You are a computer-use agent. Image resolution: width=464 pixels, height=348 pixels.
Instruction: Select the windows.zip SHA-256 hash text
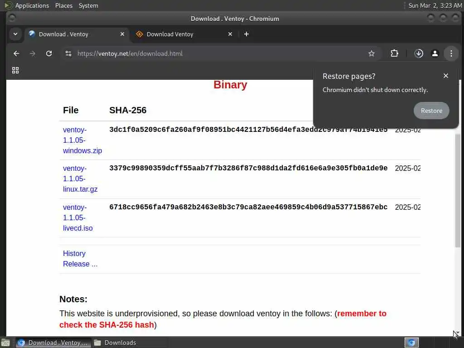tap(248, 130)
